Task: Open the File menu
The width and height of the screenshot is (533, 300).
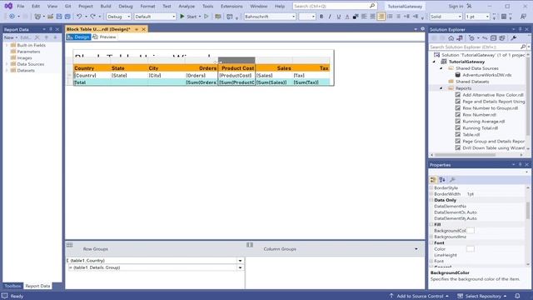Action: pos(20,6)
